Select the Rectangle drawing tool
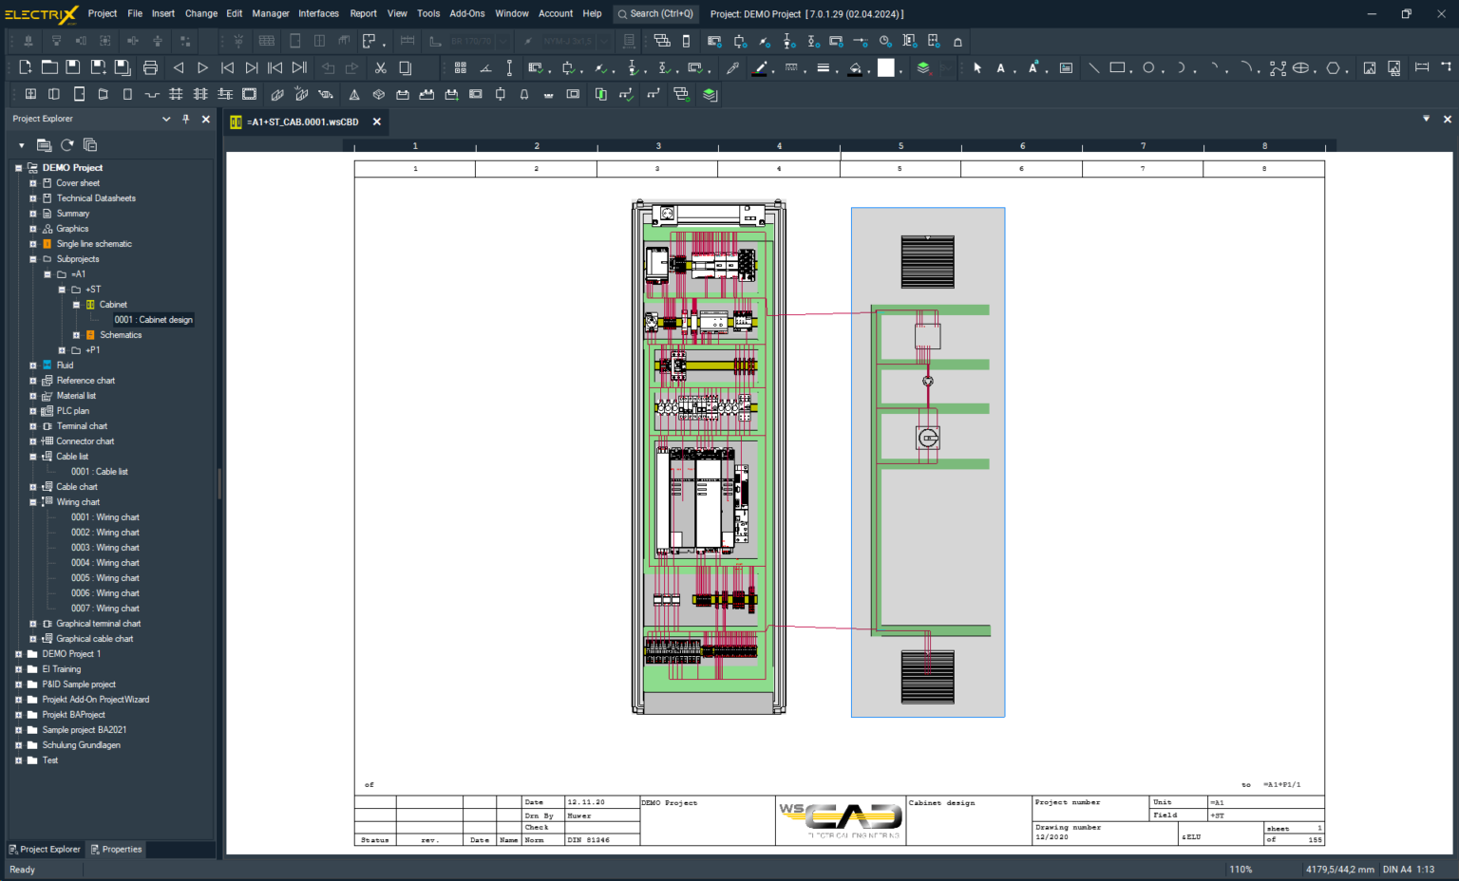The width and height of the screenshot is (1459, 881). tap(1117, 67)
